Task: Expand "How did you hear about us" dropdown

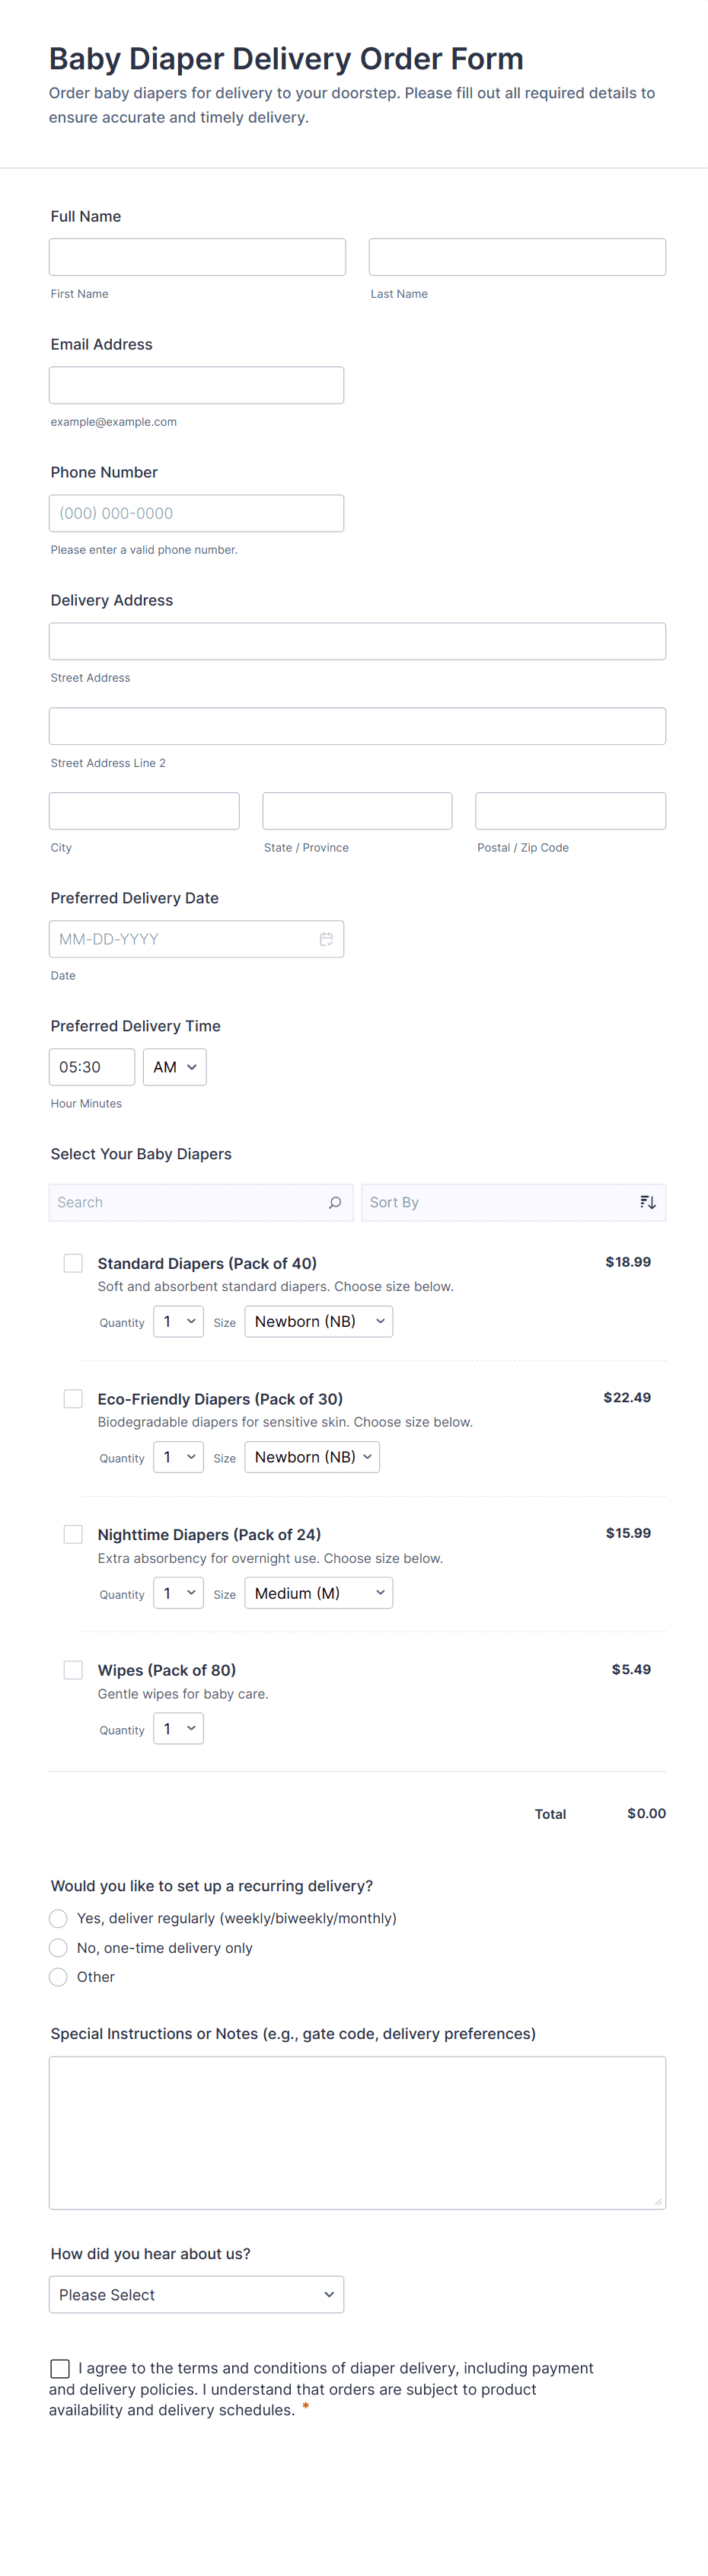Action: point(196,2294)
